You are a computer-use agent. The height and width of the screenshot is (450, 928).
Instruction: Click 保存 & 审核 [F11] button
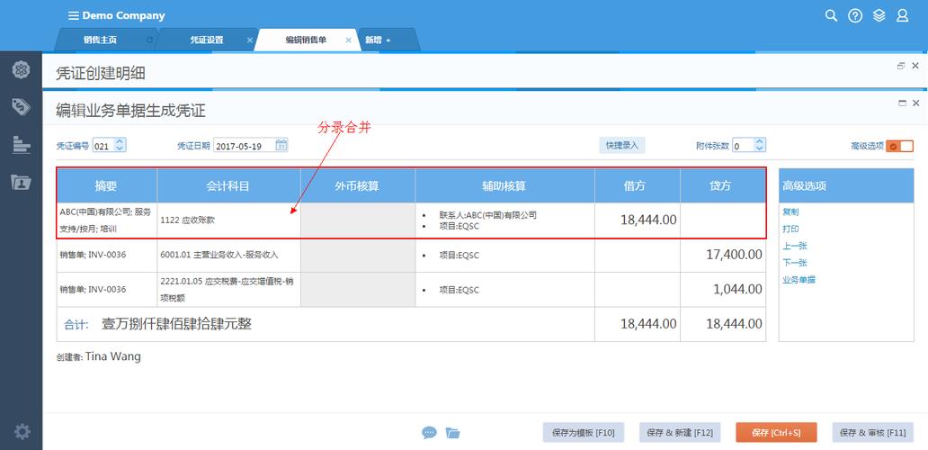872,433
